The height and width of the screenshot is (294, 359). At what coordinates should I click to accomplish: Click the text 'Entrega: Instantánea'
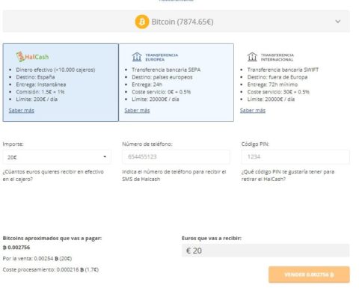pyautogui.click(x=41, y=85)
